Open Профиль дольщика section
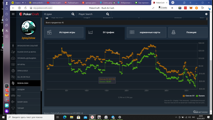213x120 pixels. click(25, 58)
